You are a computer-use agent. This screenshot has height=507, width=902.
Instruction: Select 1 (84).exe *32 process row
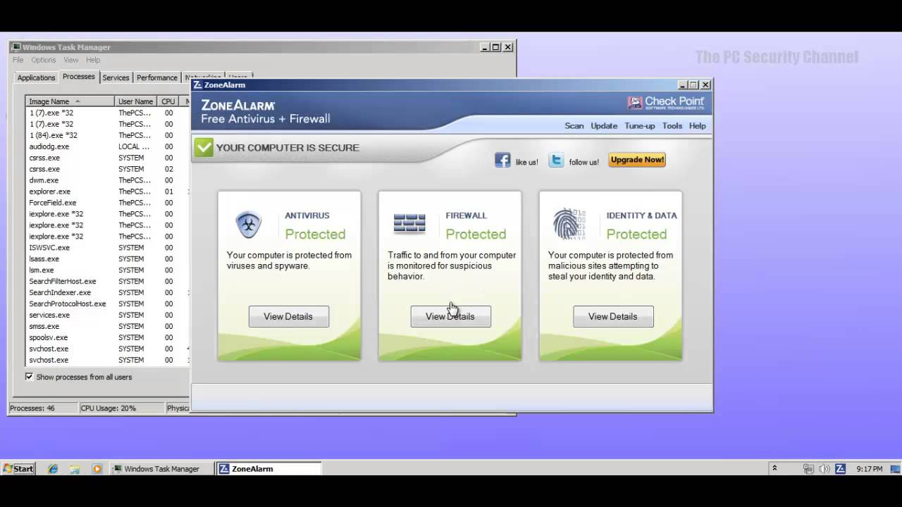[x=107, y=135]
